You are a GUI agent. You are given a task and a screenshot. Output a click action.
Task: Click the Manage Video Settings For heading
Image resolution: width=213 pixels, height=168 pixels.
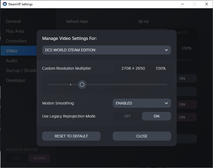[x=69, y=38]
